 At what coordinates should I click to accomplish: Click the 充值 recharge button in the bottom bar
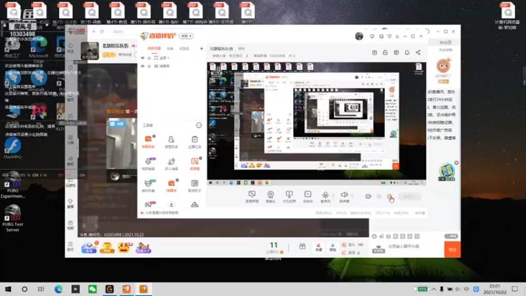click(319, 247)
